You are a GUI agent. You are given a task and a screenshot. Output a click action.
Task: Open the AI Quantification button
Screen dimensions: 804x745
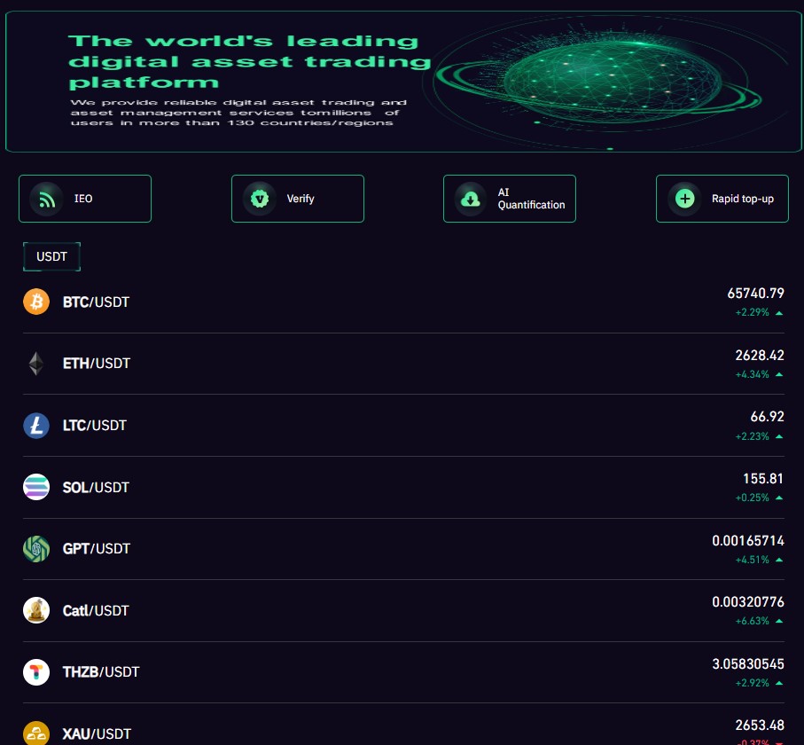coord(509,199)
